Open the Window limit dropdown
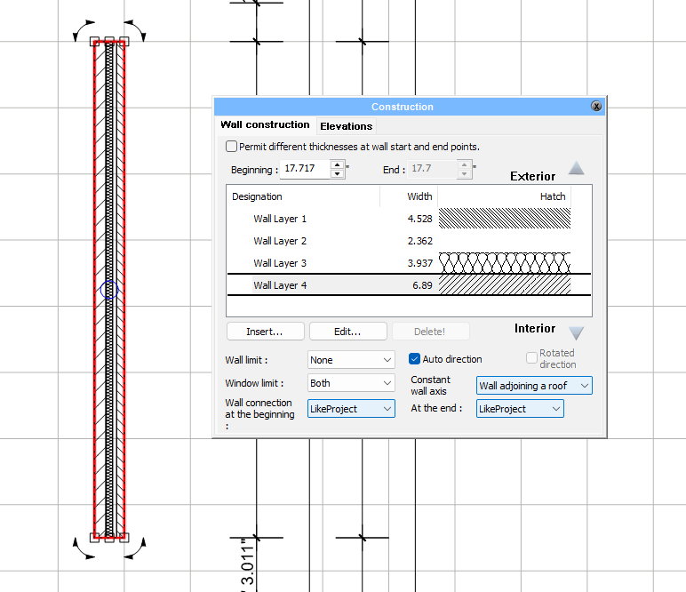686x592 pixels. point(351,383)
